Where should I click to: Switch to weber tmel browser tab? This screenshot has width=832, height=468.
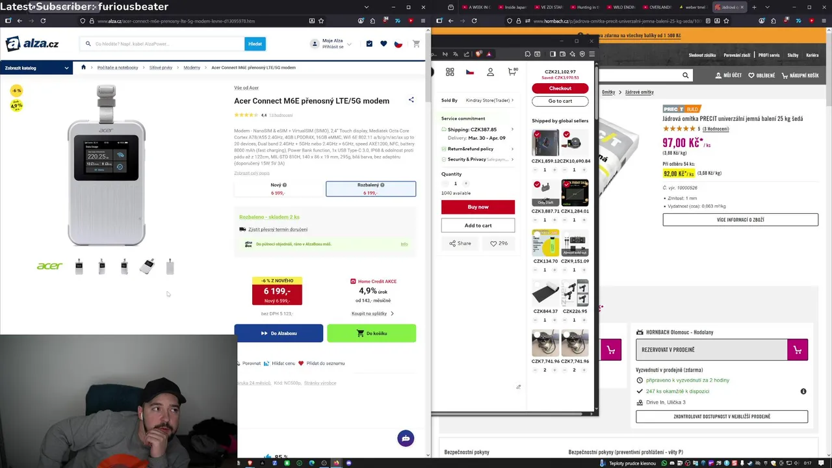pos(695,7)
